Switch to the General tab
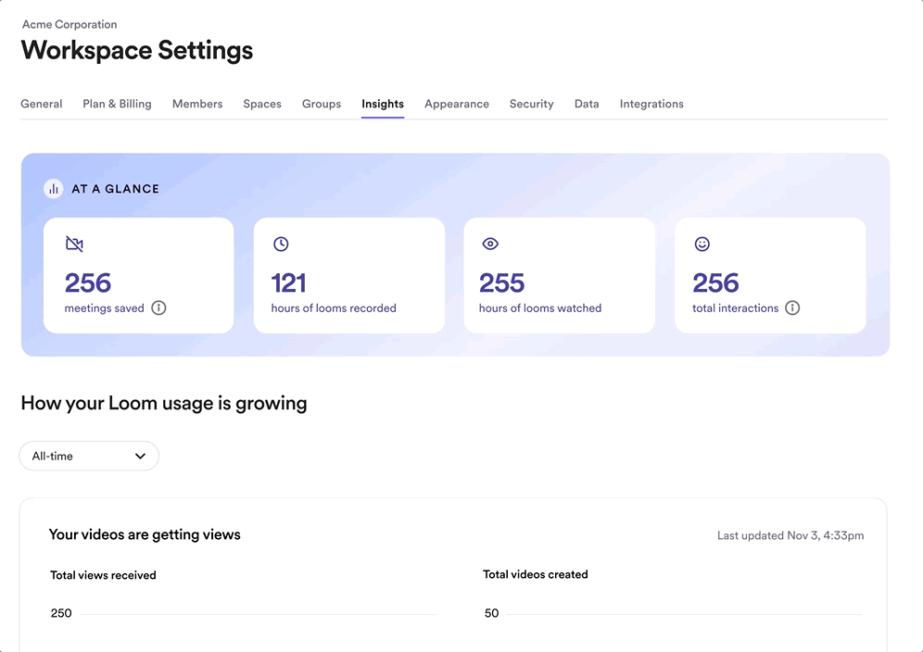 42,104
